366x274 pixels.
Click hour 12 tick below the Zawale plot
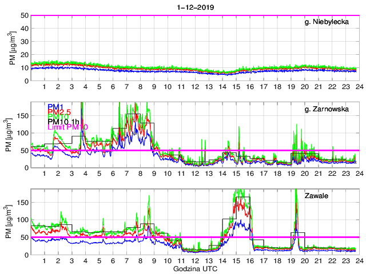click(x=194, y=260)
